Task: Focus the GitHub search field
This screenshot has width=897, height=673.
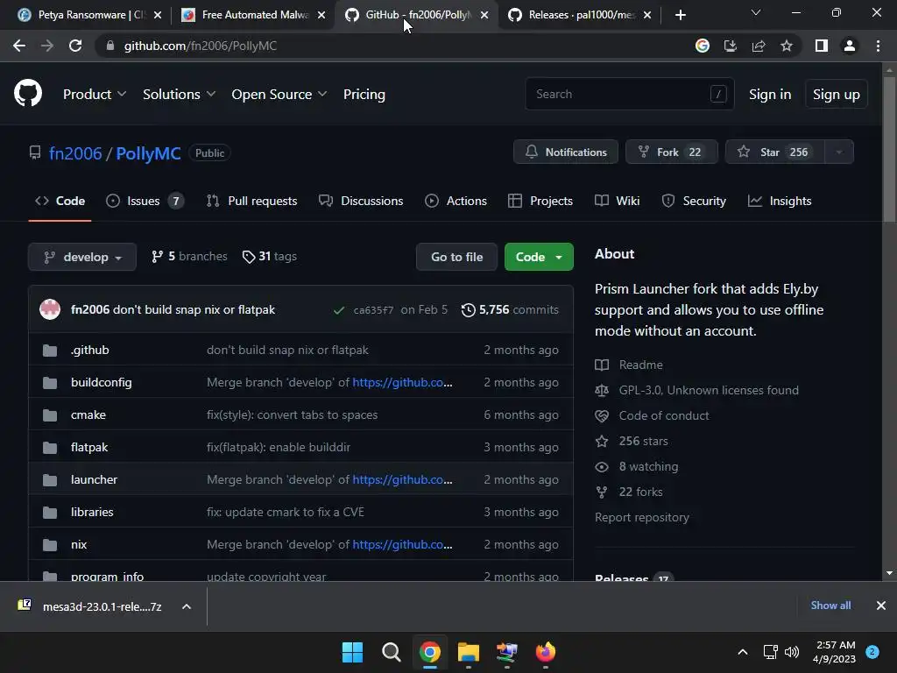Action: click(629, 94)
